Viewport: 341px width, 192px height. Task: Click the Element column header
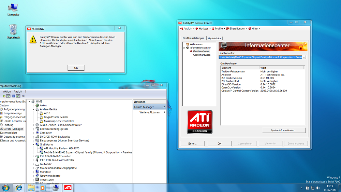pyautogui.click(x=240, y=68)
